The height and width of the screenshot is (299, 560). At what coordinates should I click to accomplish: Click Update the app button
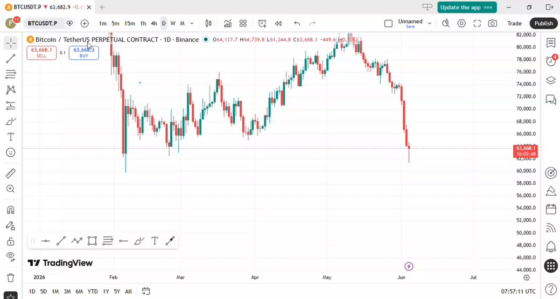467,7
